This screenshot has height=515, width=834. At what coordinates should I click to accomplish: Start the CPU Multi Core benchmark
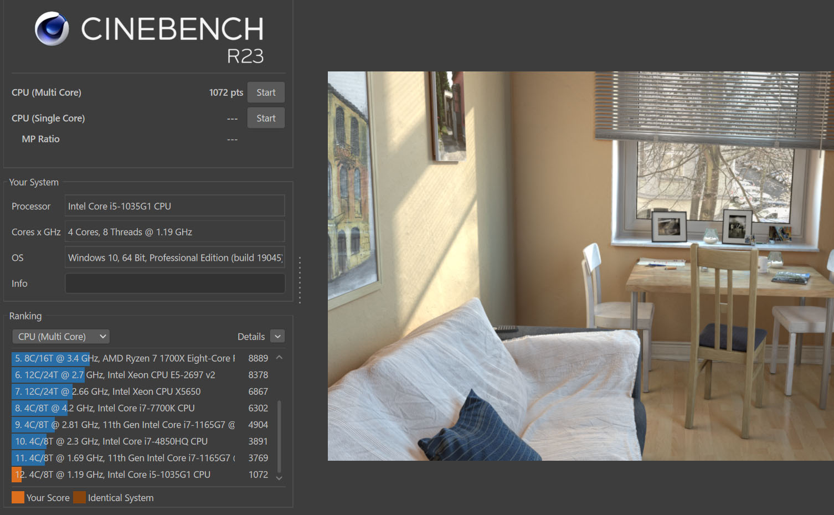(266, 92)
